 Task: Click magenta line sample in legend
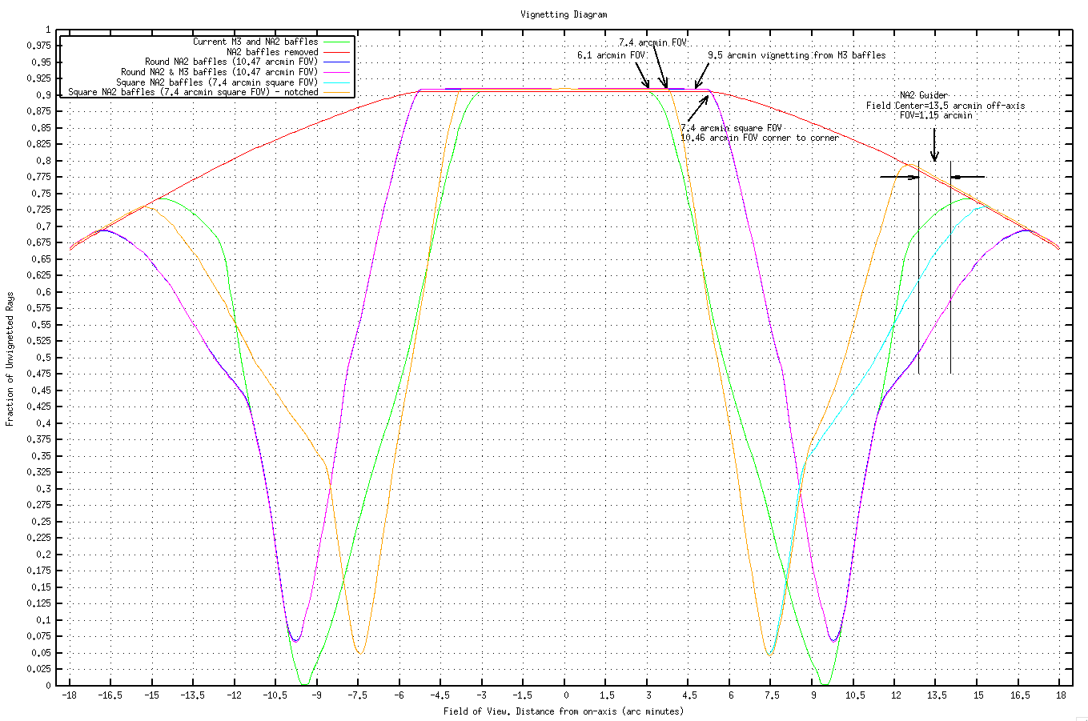coord(336,72)
